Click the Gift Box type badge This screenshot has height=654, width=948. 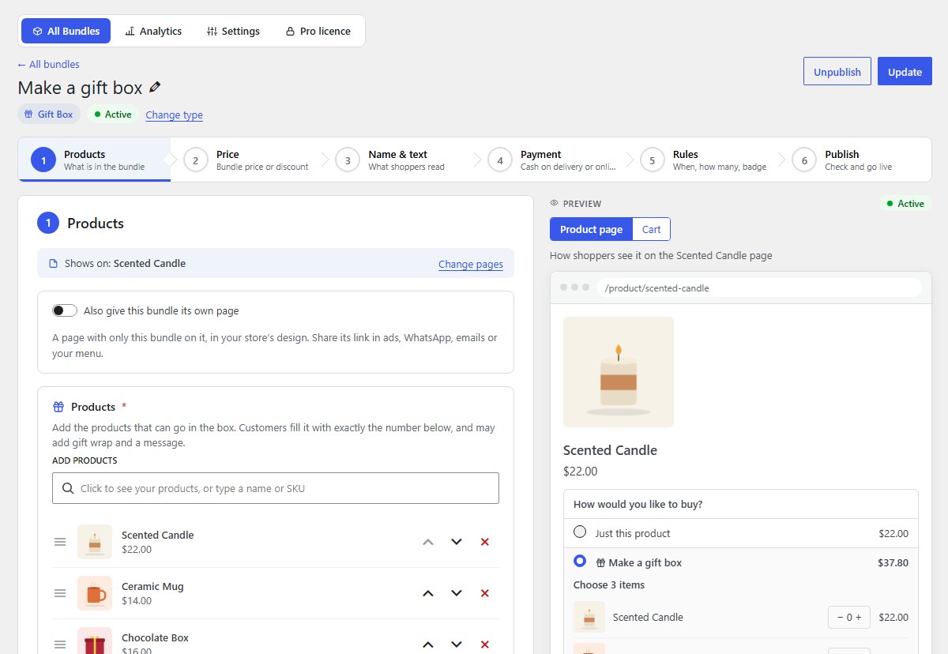tap(49, 115)
